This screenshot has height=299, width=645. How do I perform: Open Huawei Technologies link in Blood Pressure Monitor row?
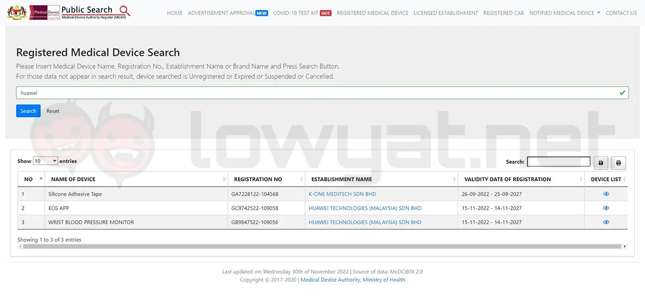click(365, 222)
